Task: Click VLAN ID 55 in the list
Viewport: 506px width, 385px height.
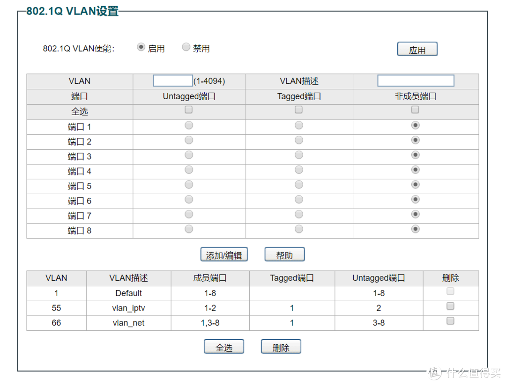Action: [57, 308]
